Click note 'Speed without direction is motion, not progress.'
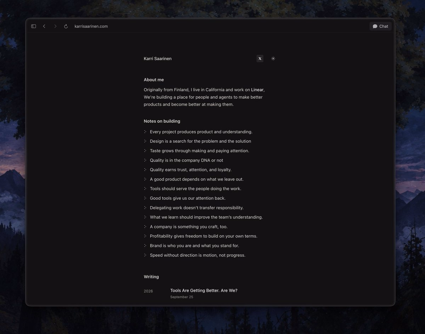 point(198,255)
